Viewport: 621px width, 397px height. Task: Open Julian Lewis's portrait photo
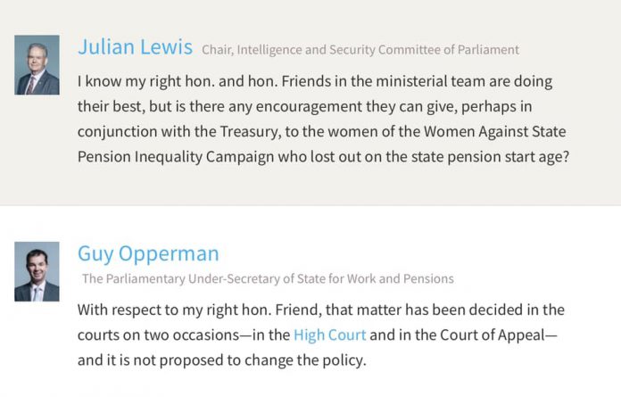pos(37,65)
